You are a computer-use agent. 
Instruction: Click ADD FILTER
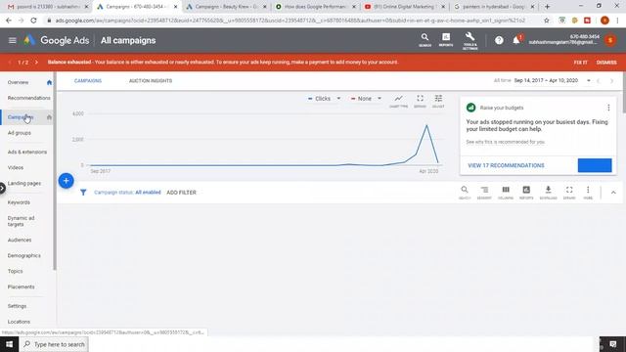tap(181, 193)
